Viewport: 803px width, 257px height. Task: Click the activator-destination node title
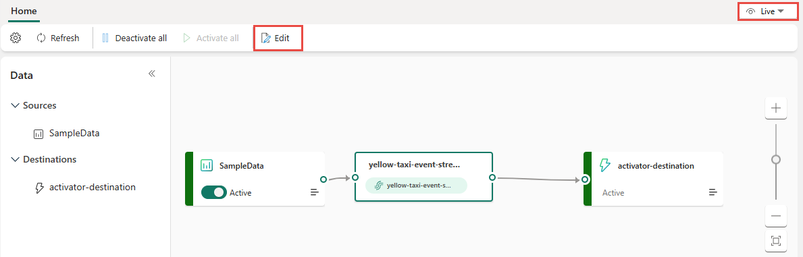(x=656, y=166)
